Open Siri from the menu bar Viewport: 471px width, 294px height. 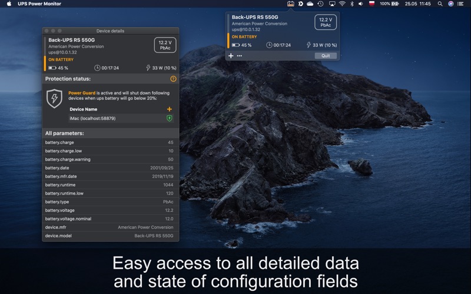point(450,4)
